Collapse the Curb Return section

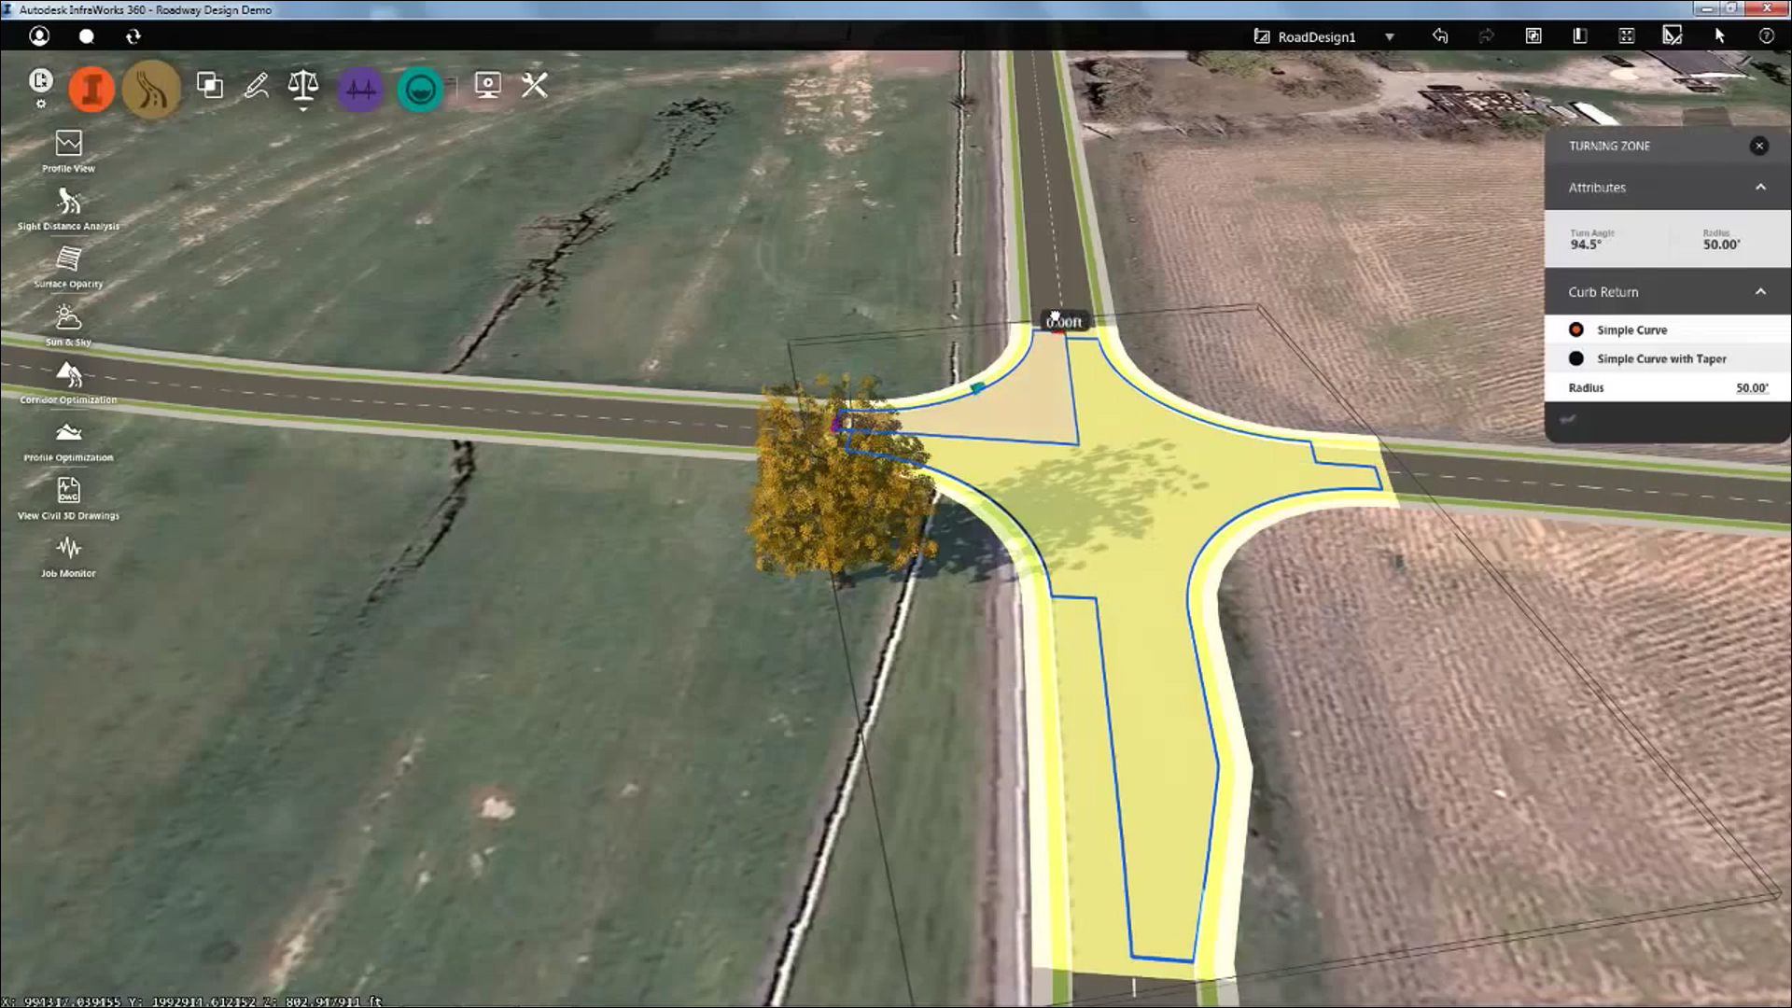(1760, 291)
